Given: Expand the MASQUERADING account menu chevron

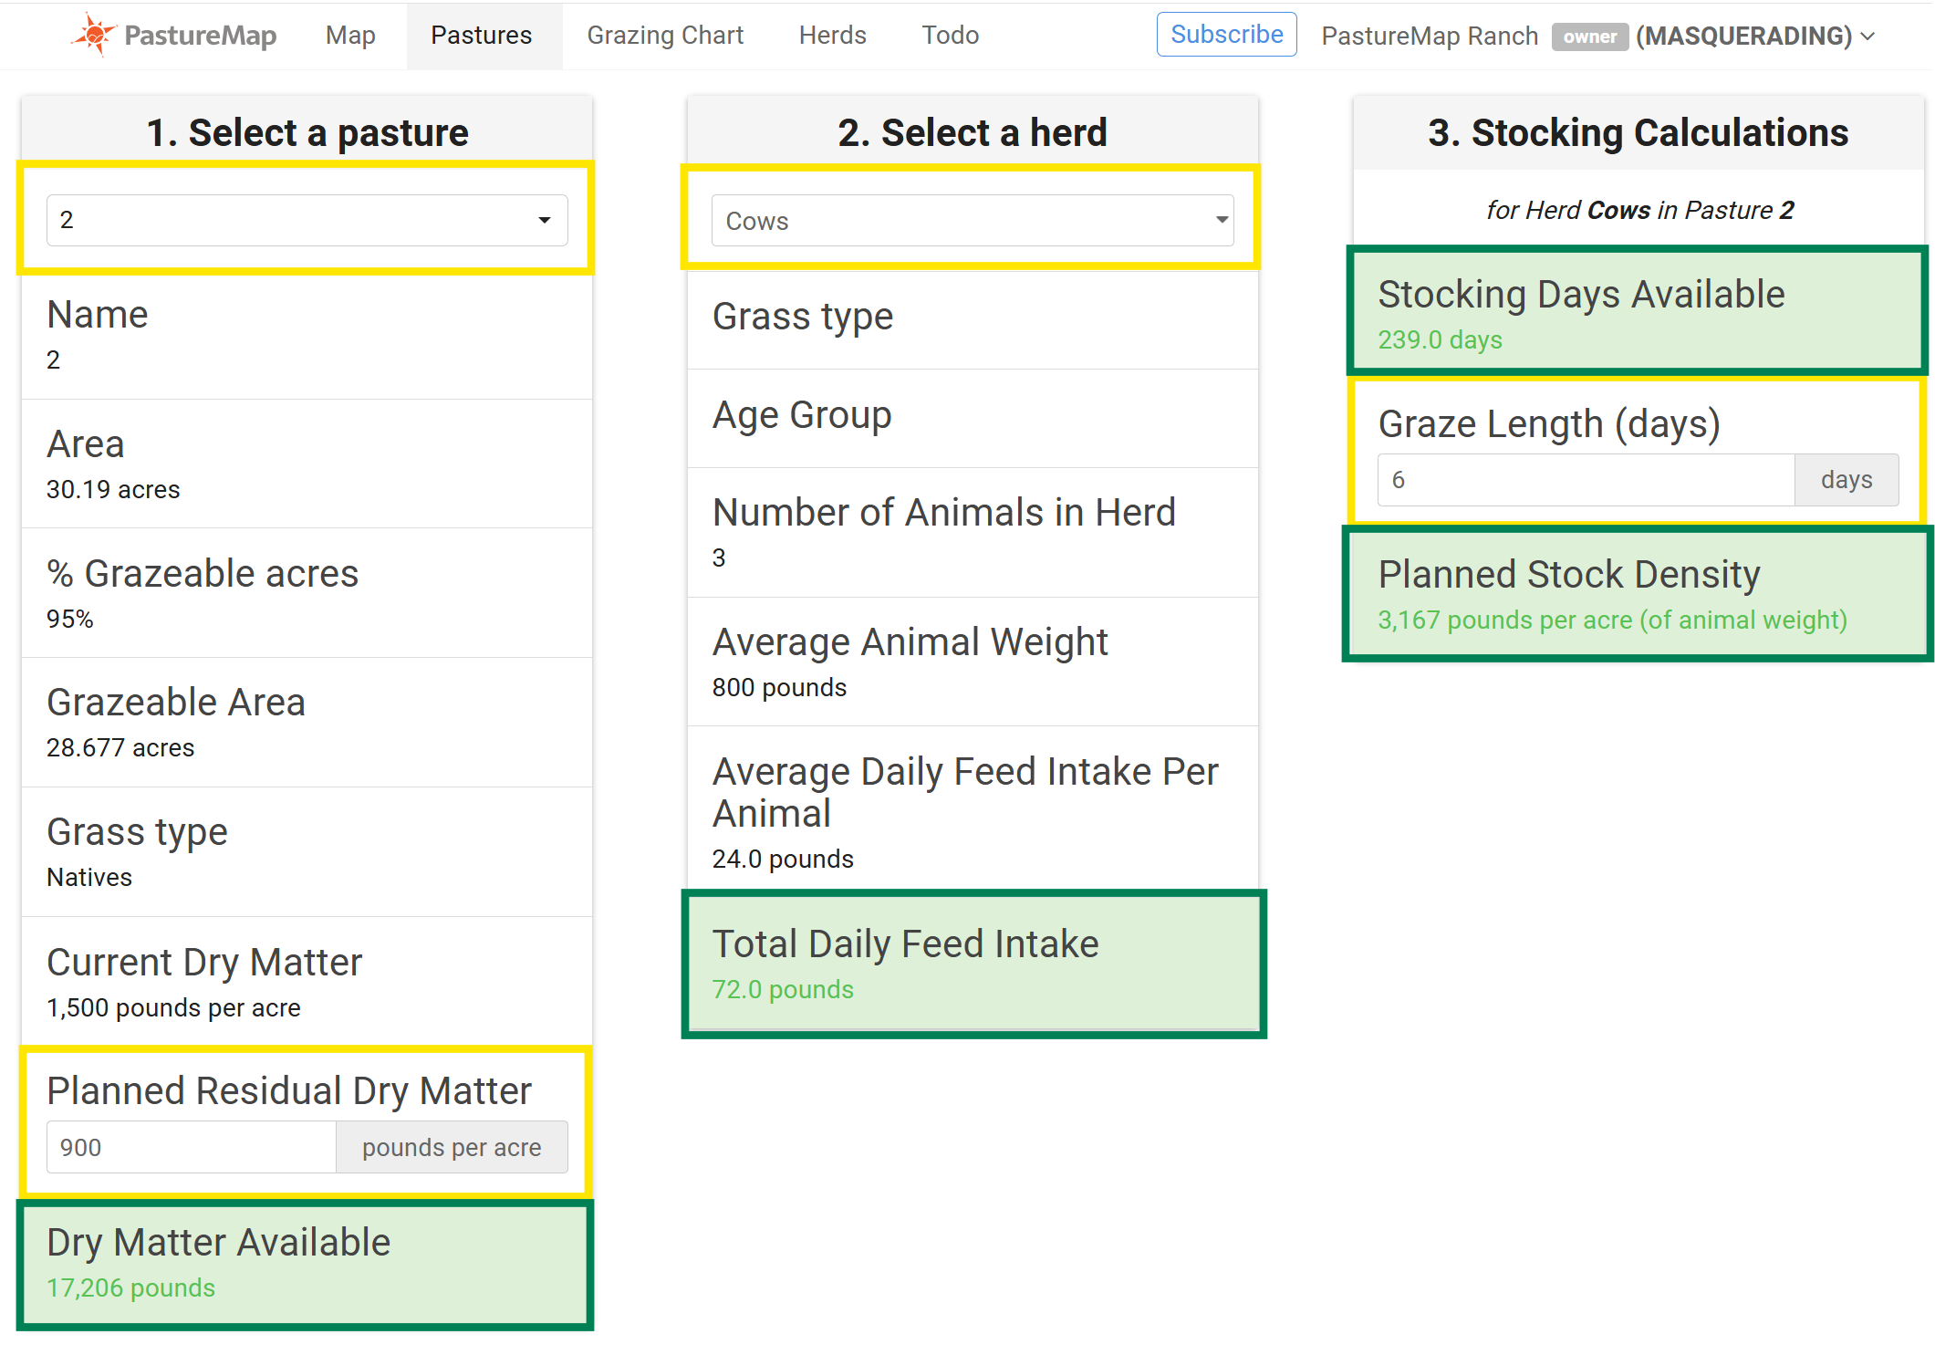Looking at the screenshot, I should tap(1868, 36).
